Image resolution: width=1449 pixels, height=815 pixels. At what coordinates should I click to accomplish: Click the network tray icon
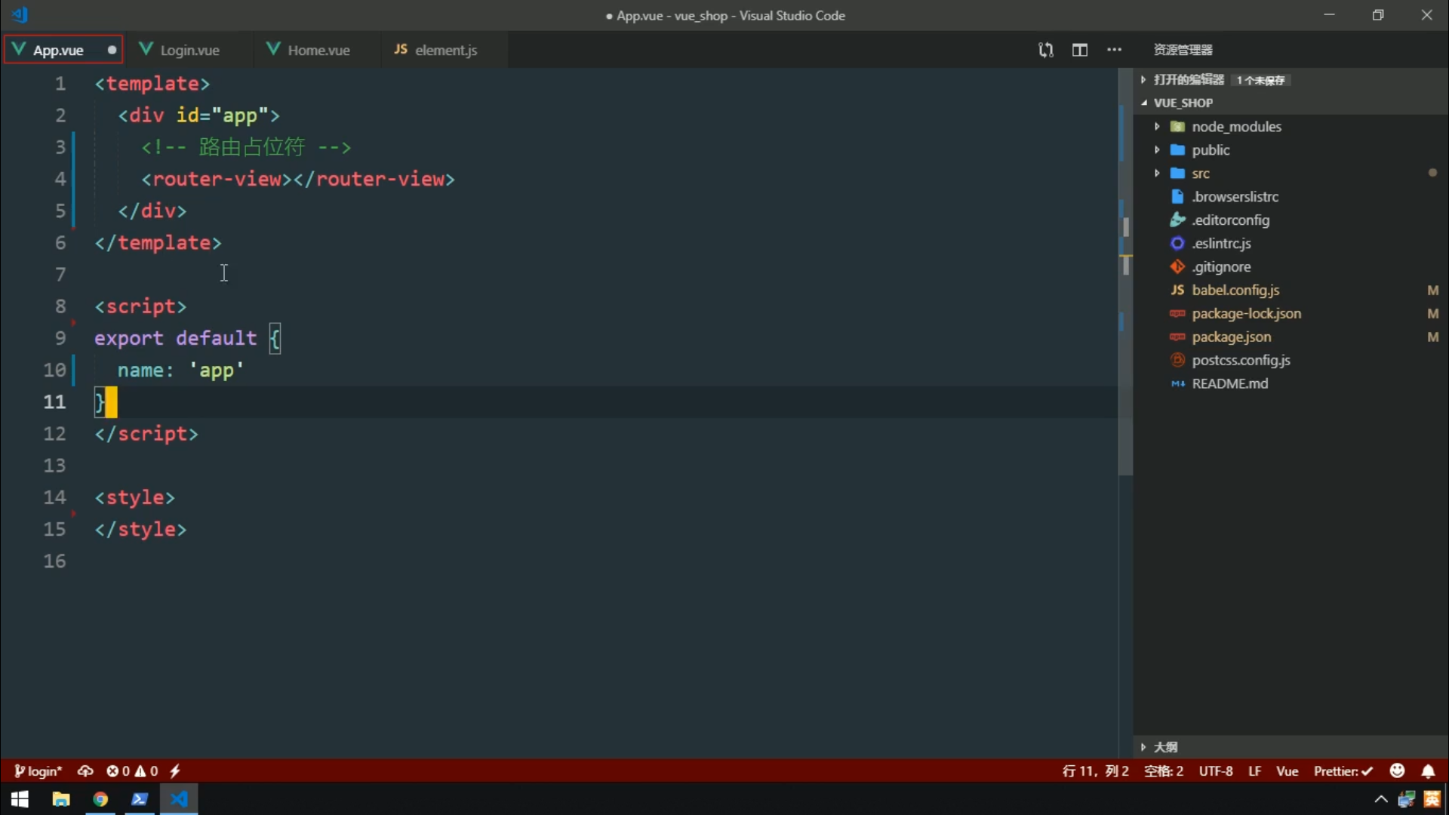(1406, 799)
